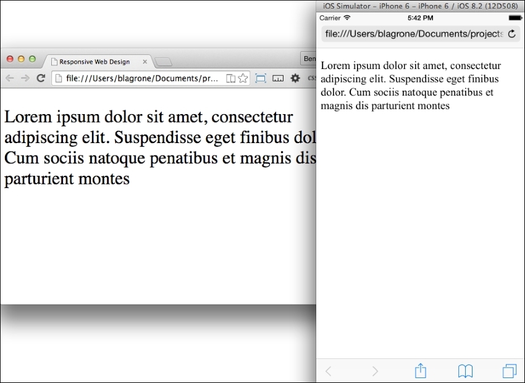This screenshot has width=525, height=383.
Task: Click inside Chrome's file URL address bar
Action: click(x=142, y=78)
